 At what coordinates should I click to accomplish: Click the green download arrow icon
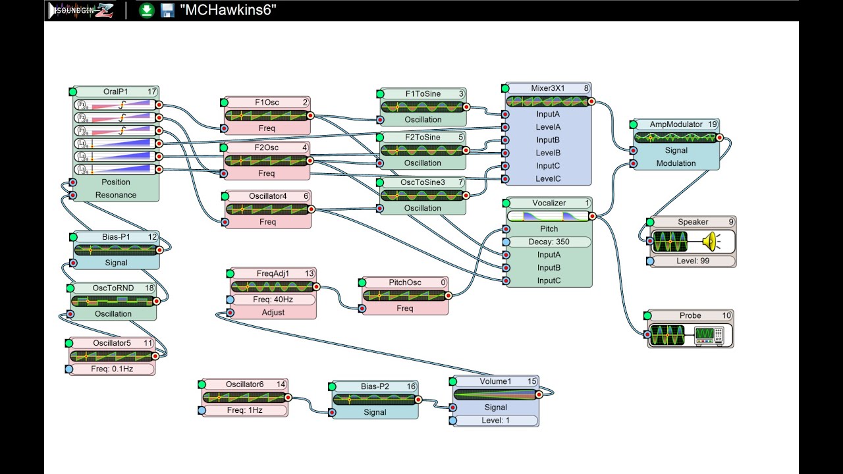[146, 10]
